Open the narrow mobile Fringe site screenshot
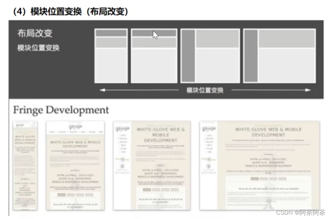 coord(25,166)
